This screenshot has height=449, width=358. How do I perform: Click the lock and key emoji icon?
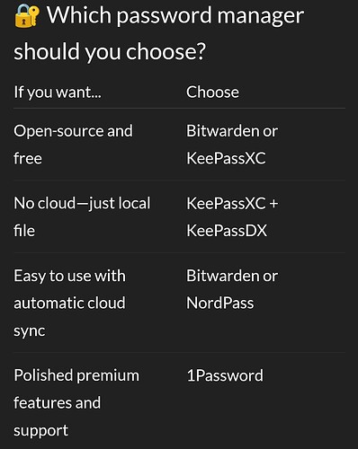click(x=27, y=16)
